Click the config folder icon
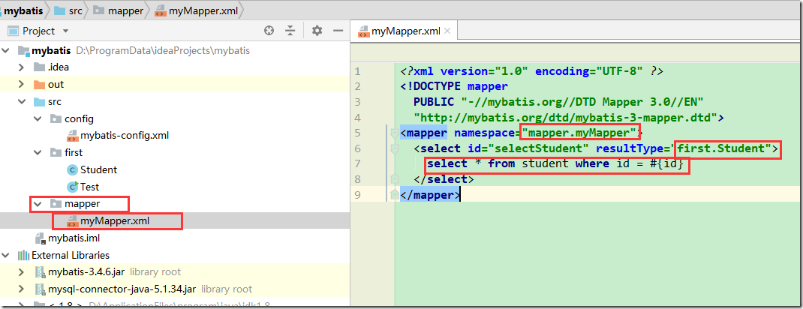 coord(56,118)
